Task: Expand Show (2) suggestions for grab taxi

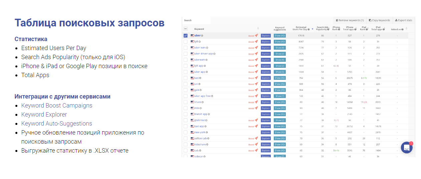Action: coord(279,120)
